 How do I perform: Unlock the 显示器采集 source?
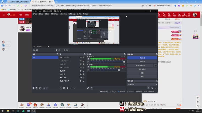tap(84, 81)
